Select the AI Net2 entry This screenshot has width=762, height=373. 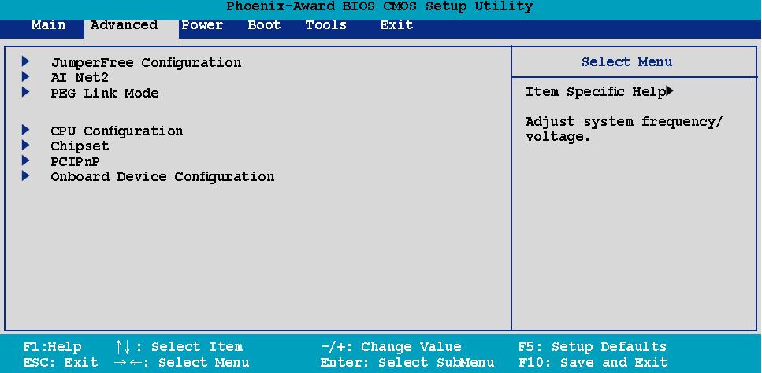80,77
